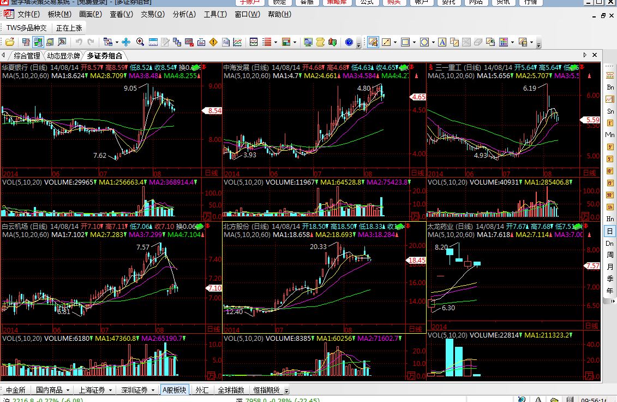Open dropdown arrow beside rectangle drawing tool
The width and height of the screenshot is (617, 402).
pos(414,42)
